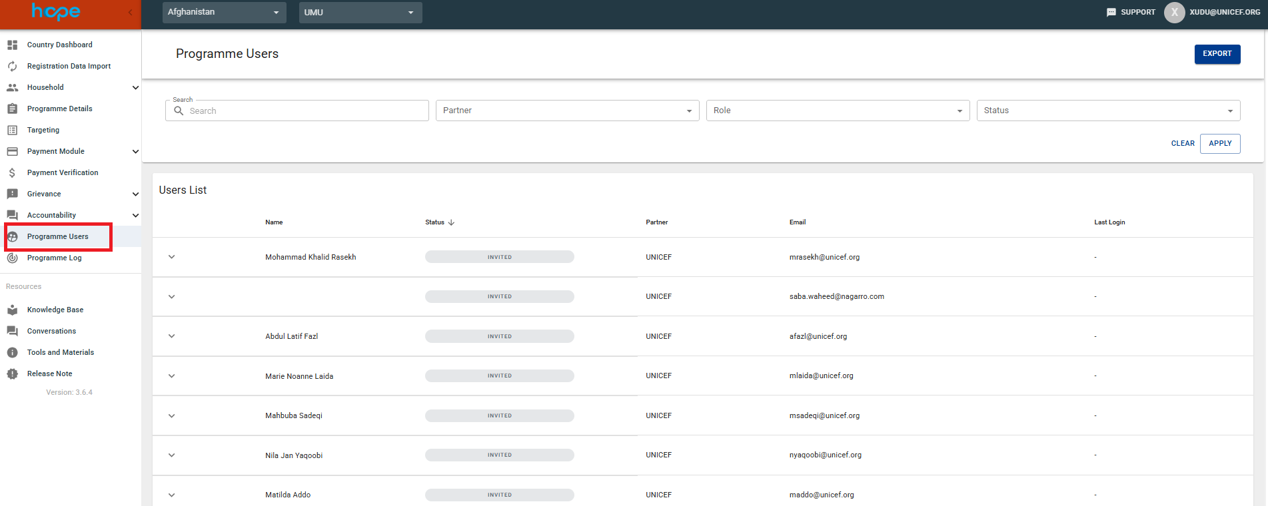Click the Payment Verification dollar icon
1268x506 pixels.
tap(12, 172)
